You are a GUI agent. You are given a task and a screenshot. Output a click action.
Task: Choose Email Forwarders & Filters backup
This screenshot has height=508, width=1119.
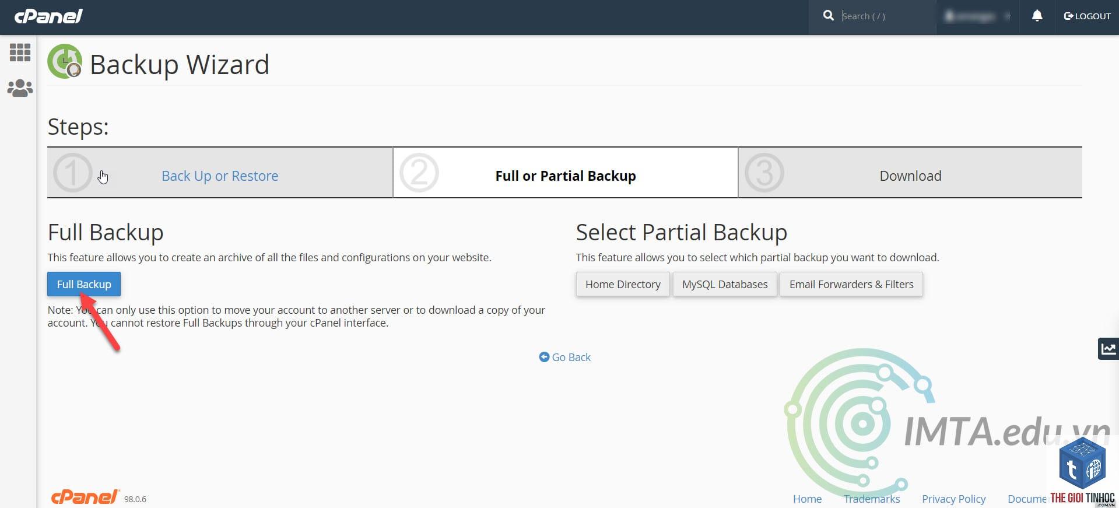[851, 284]
